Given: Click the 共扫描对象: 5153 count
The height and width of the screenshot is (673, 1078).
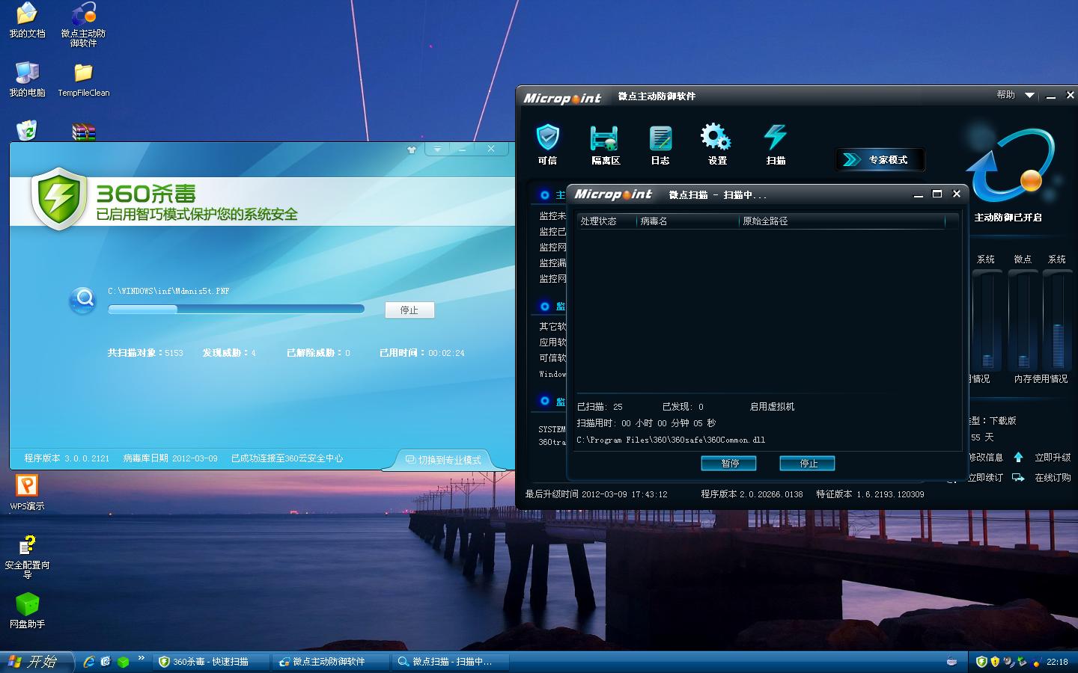Looking at the screenshot, I should click(145, 353).
